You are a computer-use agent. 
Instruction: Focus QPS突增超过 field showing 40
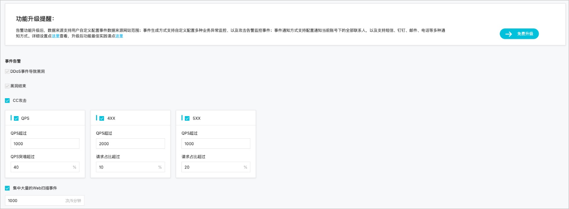pos(45,167)
